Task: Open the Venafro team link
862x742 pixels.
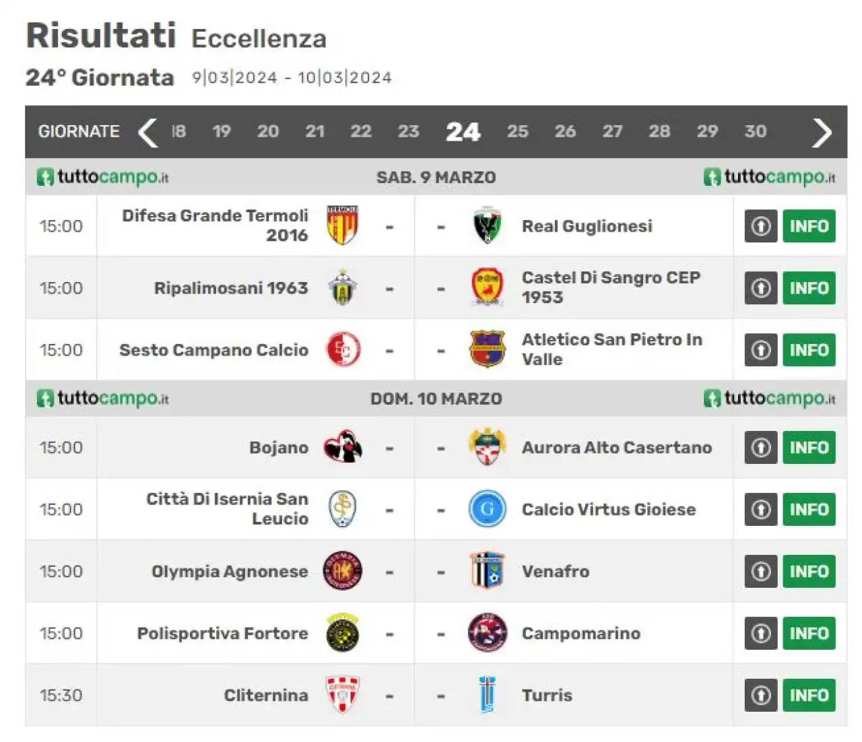Action: (556, 571)
